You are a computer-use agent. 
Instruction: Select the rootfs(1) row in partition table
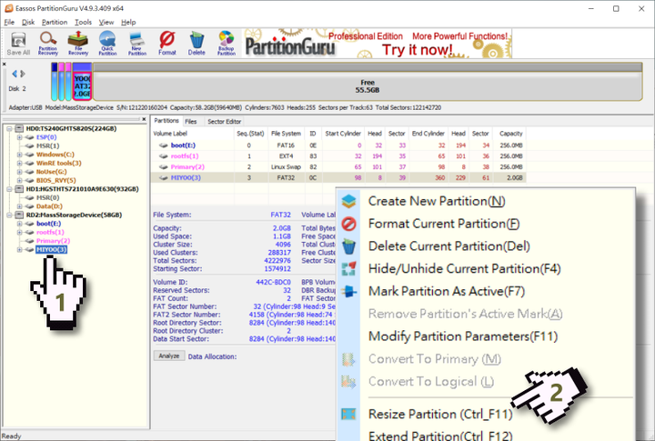[x=338, y=156]
